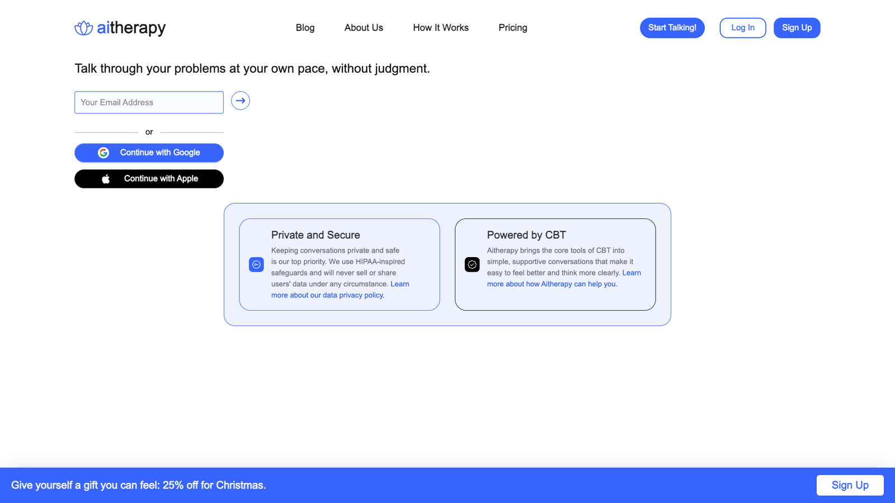Select How It Works in the navigation
This screenshot has width=895, height=503.
pyautogui.click(x=441, y=27)
